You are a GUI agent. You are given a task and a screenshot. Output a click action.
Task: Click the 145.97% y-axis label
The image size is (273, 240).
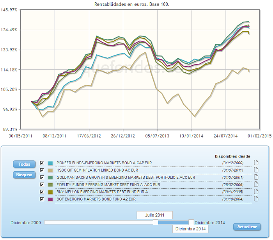[9, 10]
